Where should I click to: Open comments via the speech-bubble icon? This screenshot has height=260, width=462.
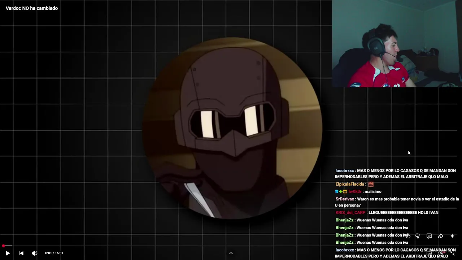pyautogui.click(x=429, y=236)
